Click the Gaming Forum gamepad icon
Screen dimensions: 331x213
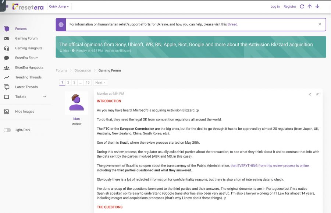click(7, 38)
